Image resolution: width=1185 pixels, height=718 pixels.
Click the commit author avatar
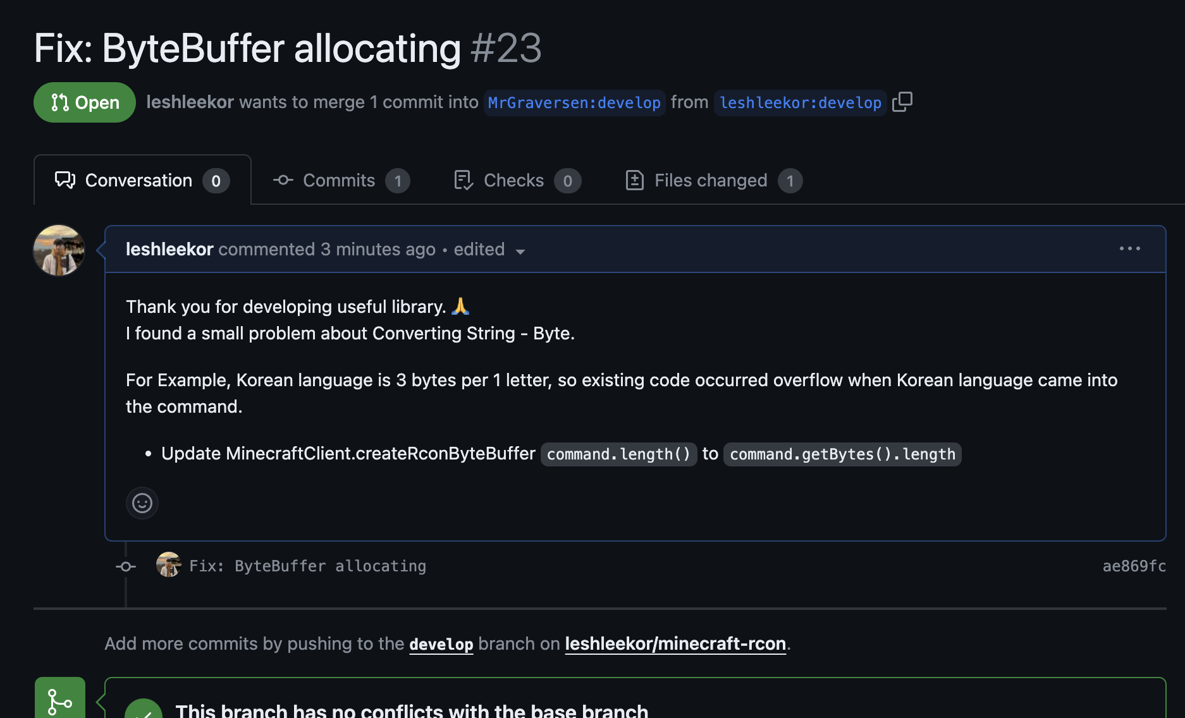click(169, 565)
